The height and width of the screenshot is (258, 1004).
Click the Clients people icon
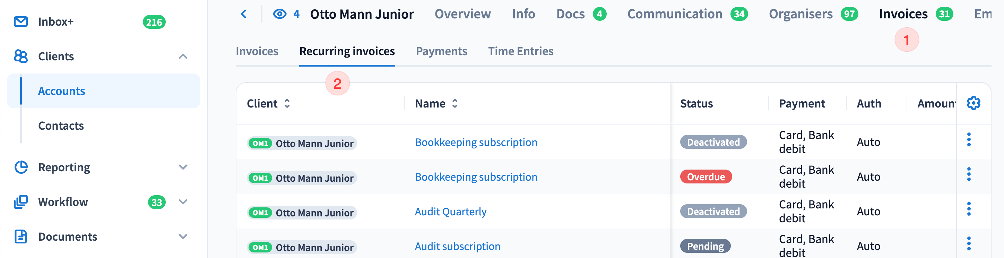(x=21, y=57)
